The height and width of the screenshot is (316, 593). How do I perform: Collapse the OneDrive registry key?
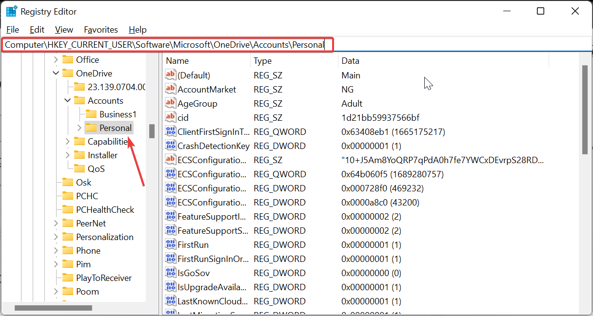[56, 74]
